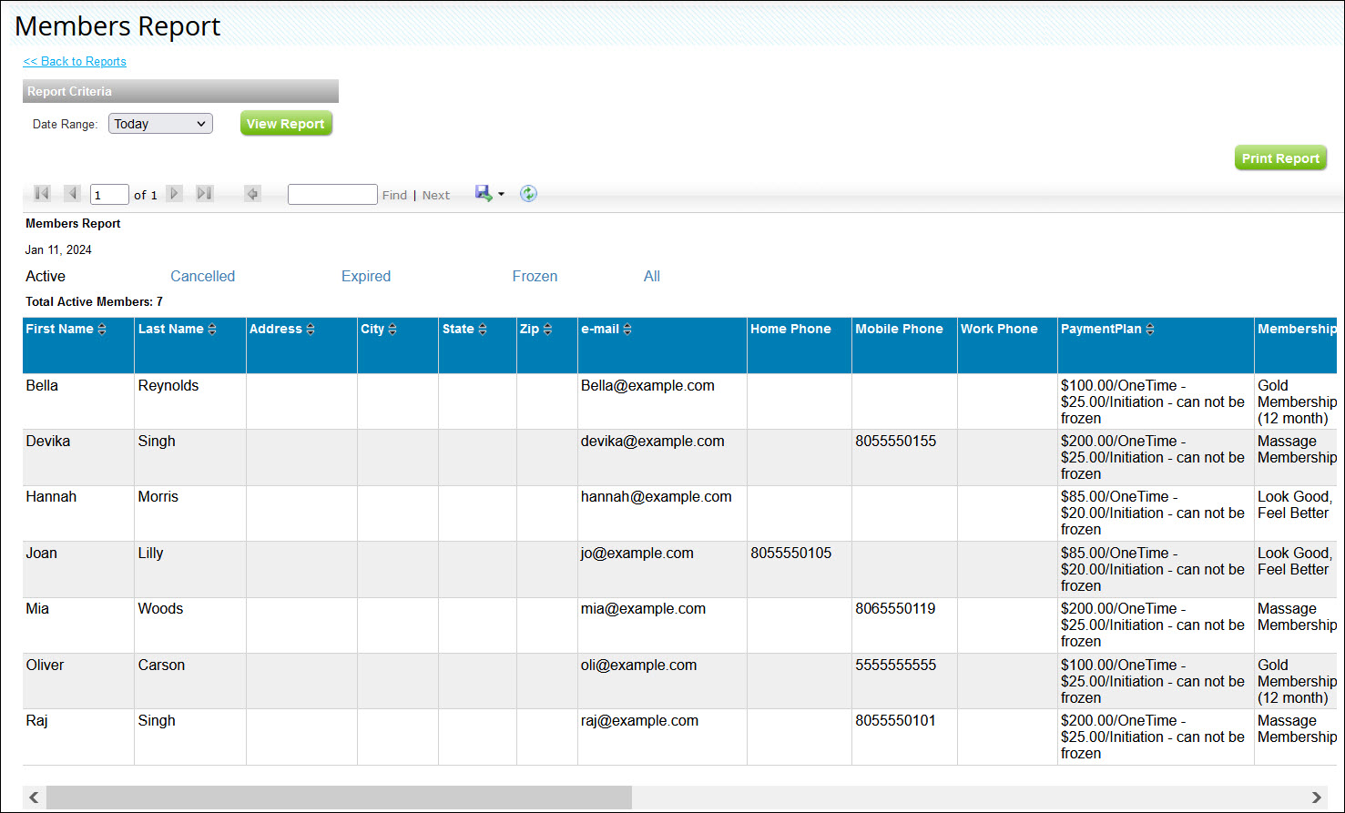The width and height of the screenshot is (1345, 813).
Task: Sort the e-mail column
Action: click(x=627, y=330)
